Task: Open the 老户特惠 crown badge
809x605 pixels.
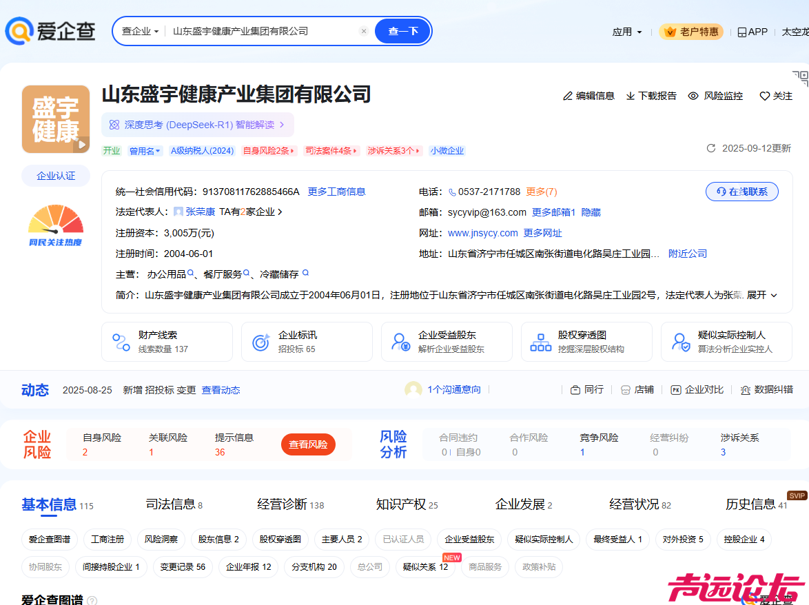Action: coord(691,32)
